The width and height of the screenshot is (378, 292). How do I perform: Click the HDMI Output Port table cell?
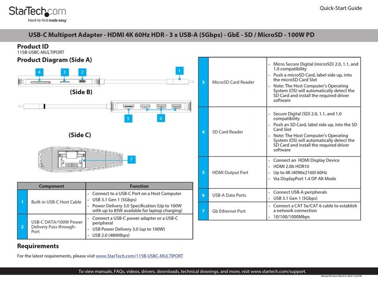coord(230,173)
